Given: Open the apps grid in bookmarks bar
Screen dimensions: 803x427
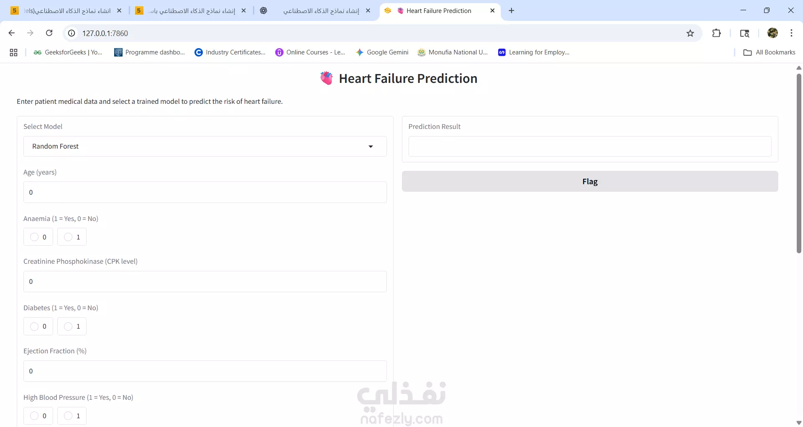Looking at the screenshot, I should pyautogui.click(x=13, y=52).
